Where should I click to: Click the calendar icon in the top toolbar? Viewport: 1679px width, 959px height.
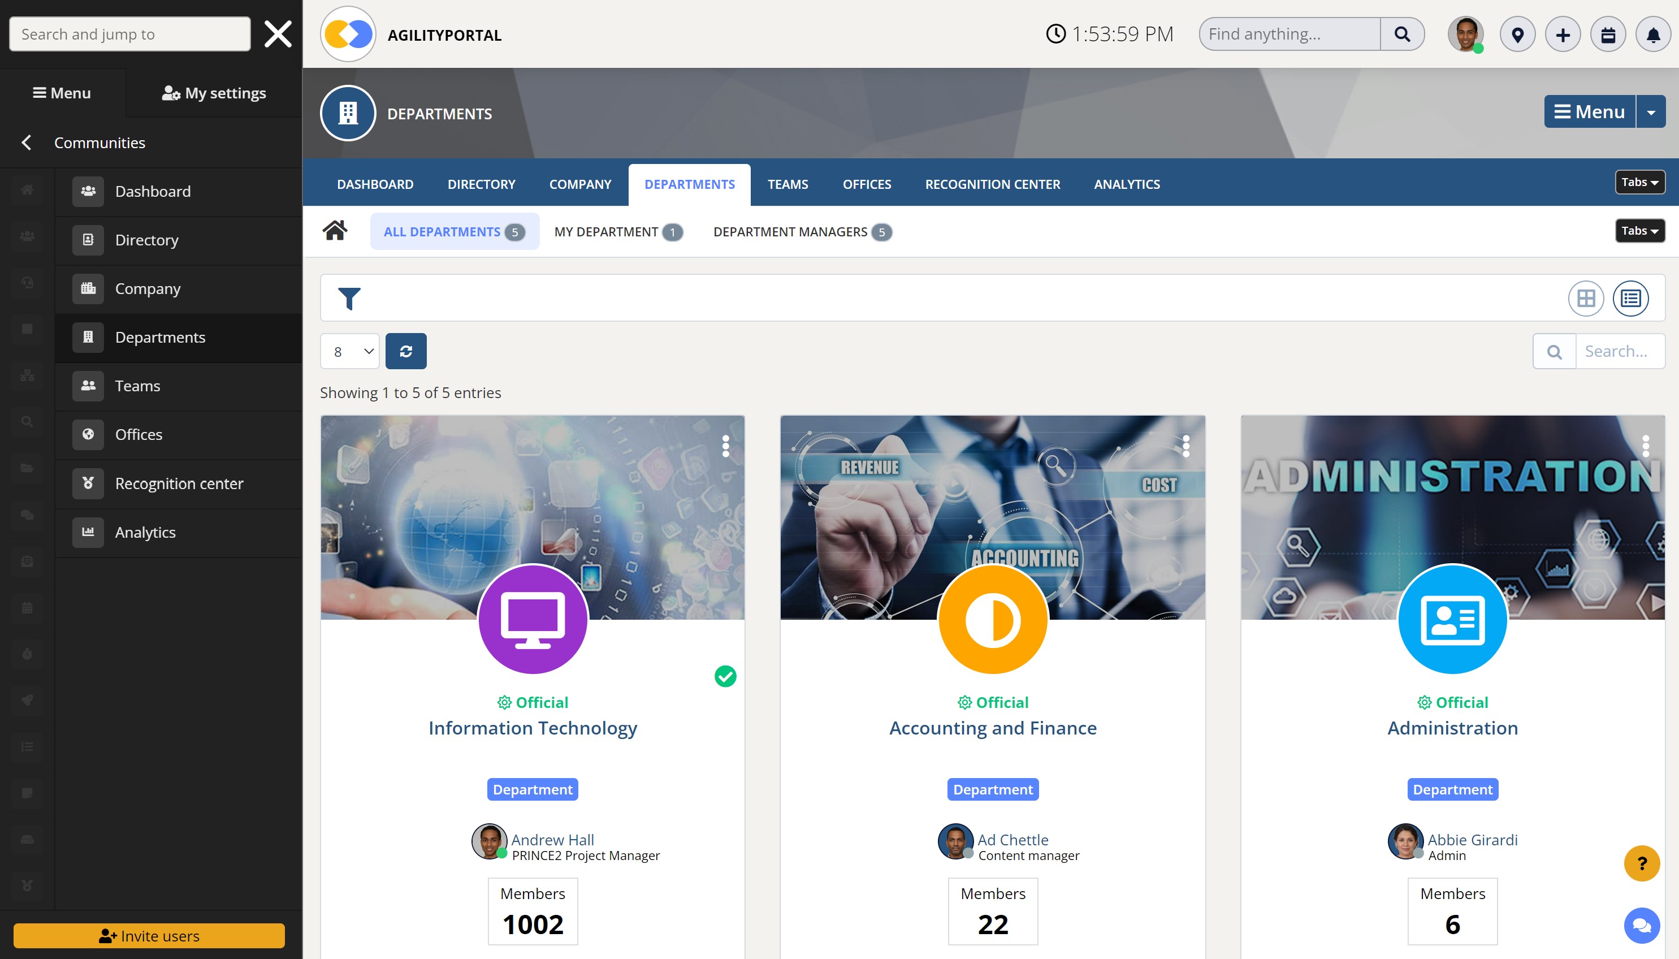1608,34
